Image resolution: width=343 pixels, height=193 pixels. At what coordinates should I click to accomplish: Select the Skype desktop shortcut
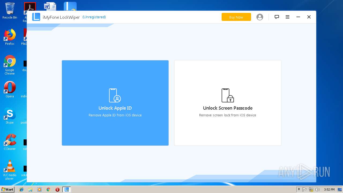click(10, 116)
